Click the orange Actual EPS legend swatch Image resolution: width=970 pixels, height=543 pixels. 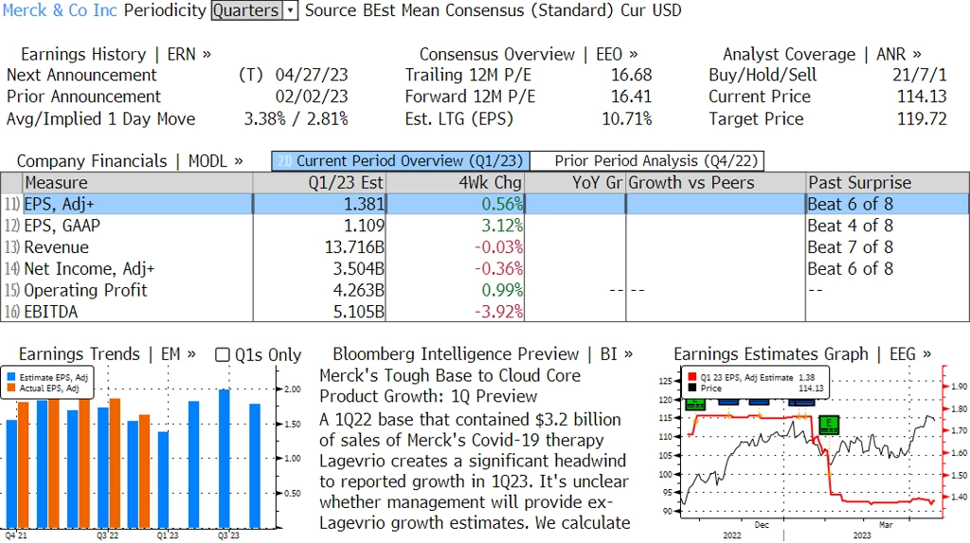[x=11, y=389]
